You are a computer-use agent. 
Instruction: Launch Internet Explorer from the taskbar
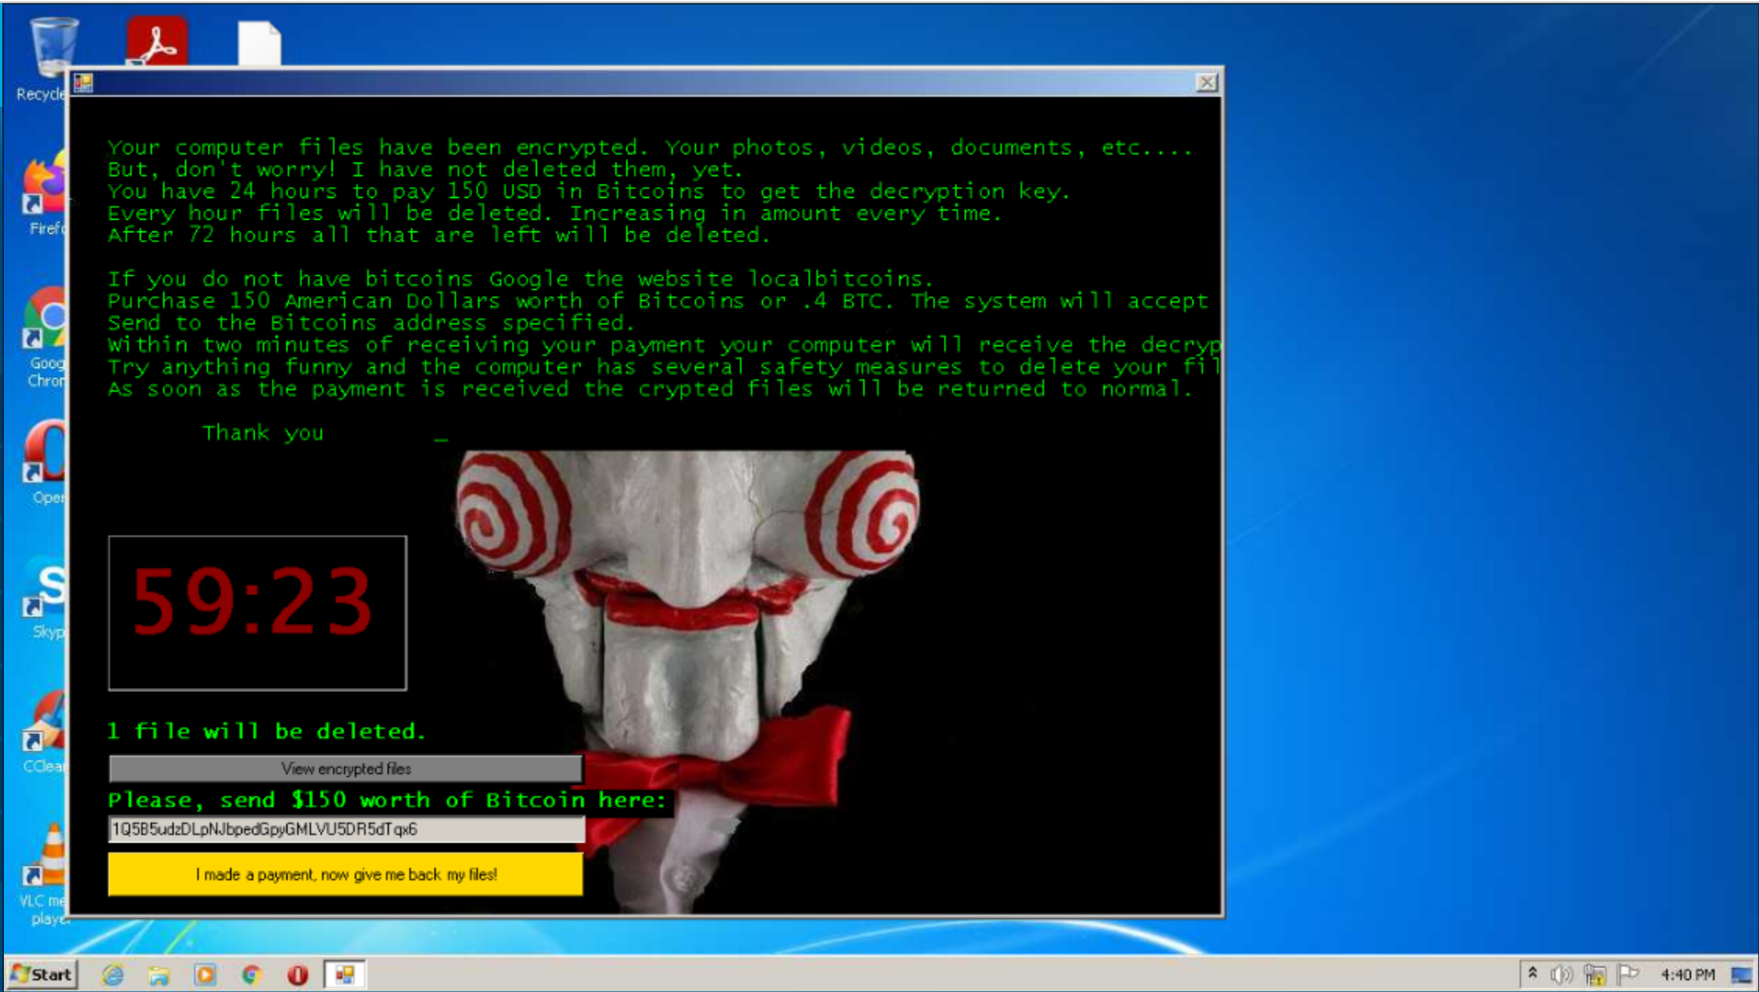[x=113, y=975]
